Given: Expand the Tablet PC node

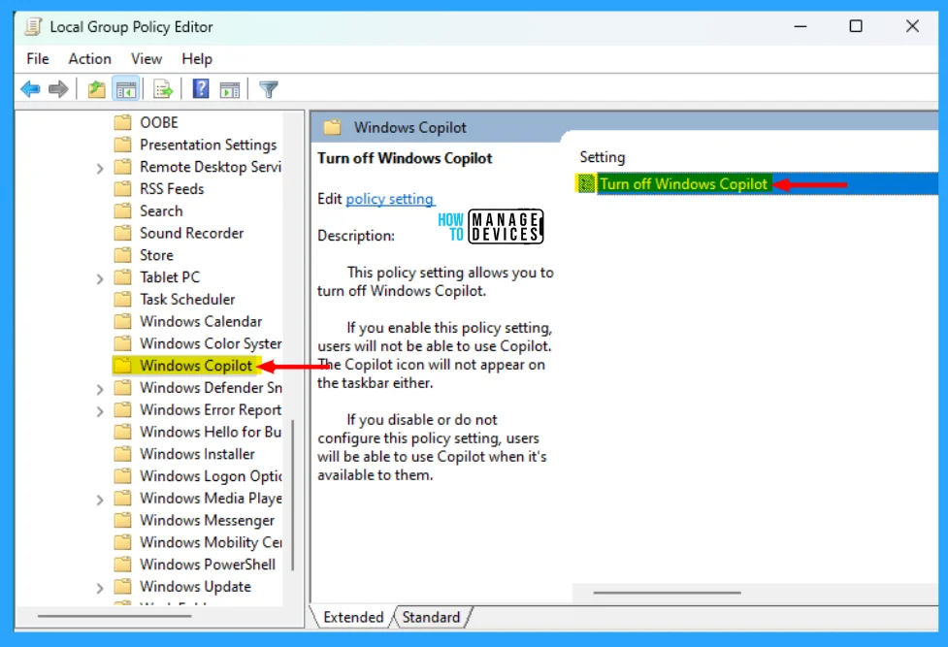Looking at the screenshot, I should click(100, 278).
